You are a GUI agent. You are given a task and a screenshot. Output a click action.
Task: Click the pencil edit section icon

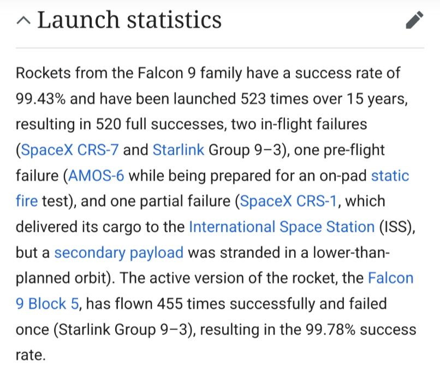(x=414, y=20)
